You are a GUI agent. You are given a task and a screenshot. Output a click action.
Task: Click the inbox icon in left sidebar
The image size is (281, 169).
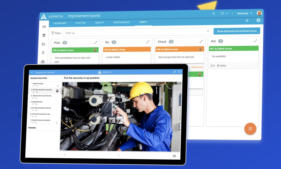coord(44,27)
